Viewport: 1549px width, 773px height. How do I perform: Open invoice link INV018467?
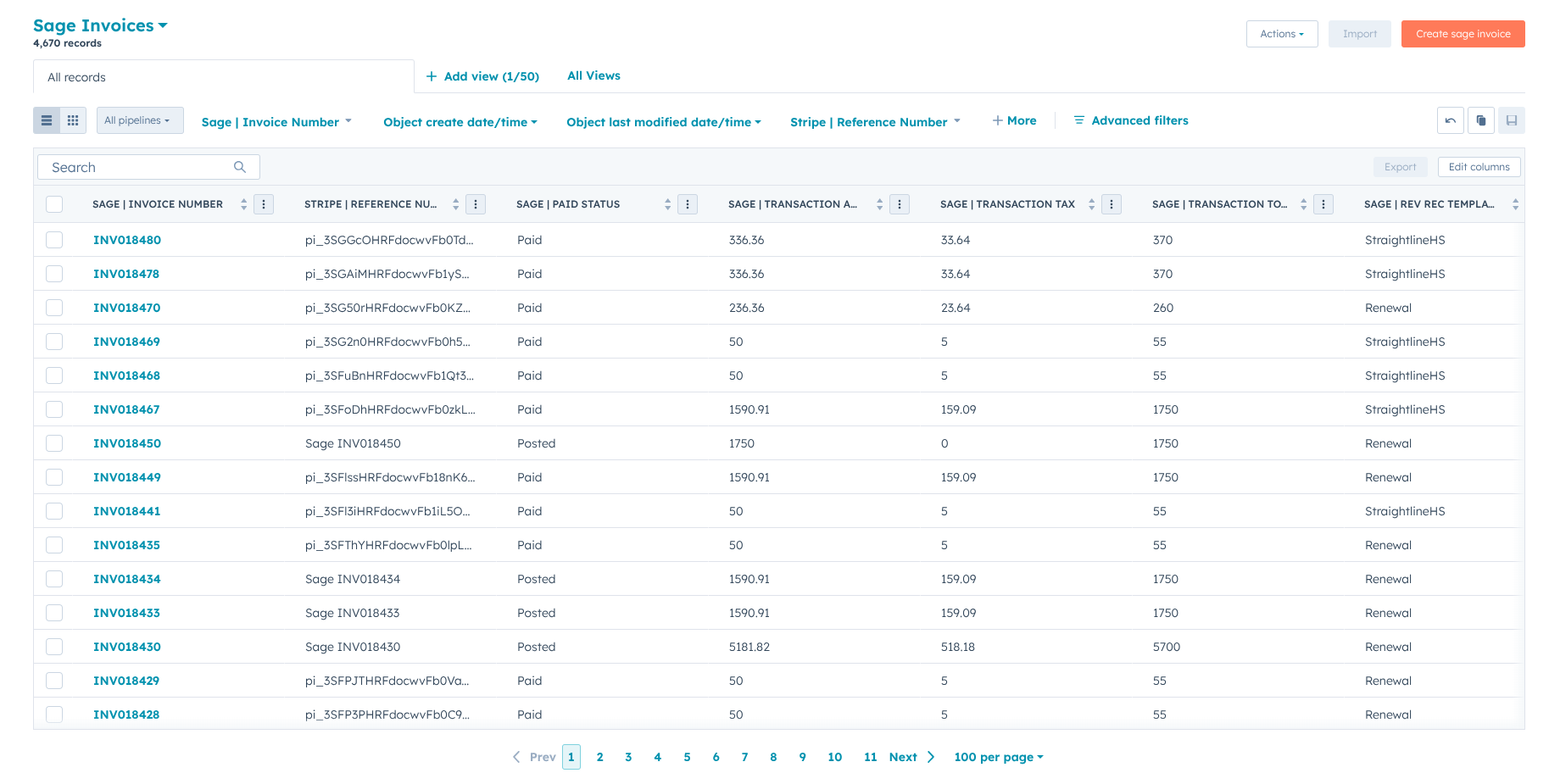click(126, 409)
